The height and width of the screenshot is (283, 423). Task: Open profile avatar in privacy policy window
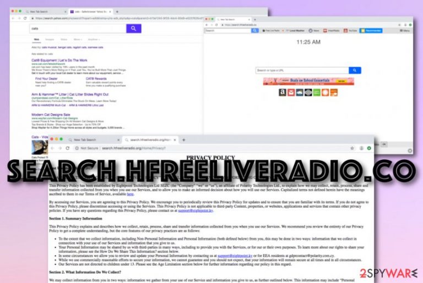361,148
